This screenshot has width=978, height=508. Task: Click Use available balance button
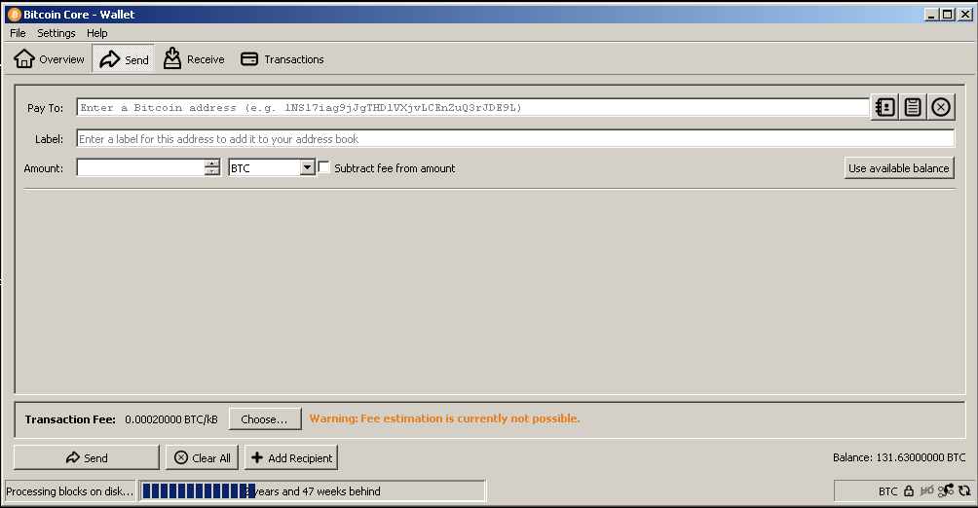(899, 167)
